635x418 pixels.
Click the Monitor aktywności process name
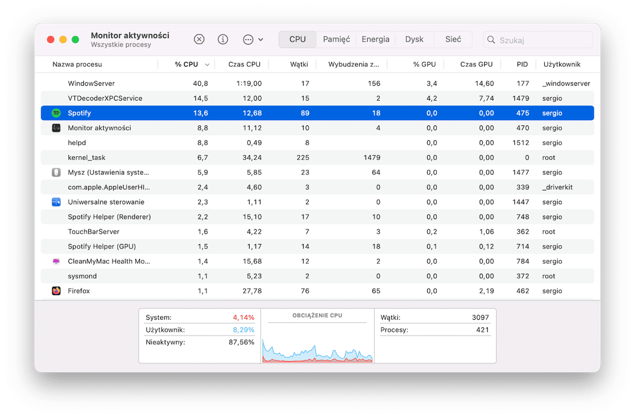click(99, 128)
